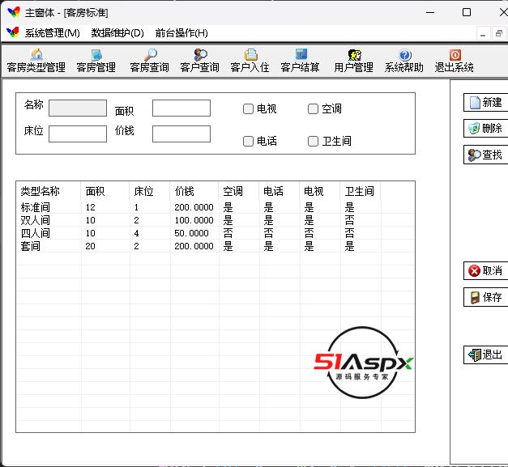Click price 50.0000 in 四人间 row
The image size is (508, 467).
(191, 233)
